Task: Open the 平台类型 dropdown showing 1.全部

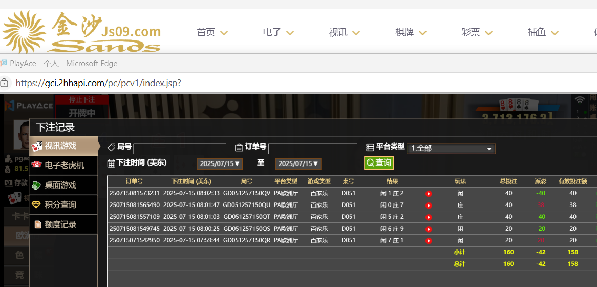Action: pos(451,149)
